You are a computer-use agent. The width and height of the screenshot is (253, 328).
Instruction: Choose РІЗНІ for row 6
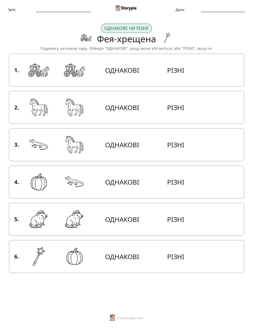coord(175,257)
